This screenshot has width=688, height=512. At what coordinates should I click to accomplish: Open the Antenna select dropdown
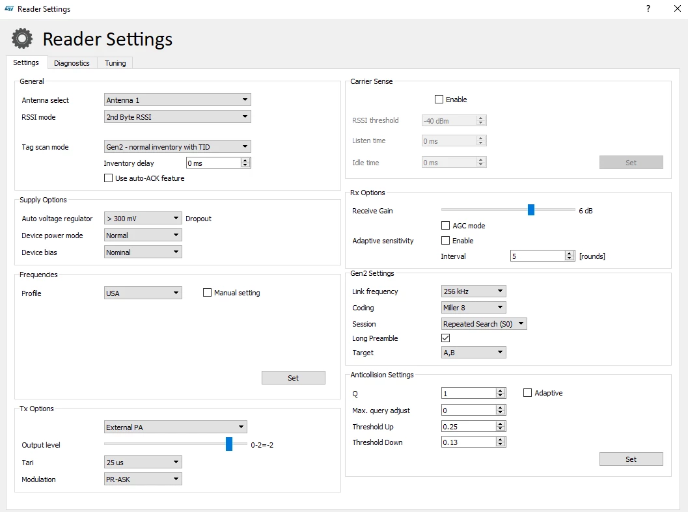[178, 100]
